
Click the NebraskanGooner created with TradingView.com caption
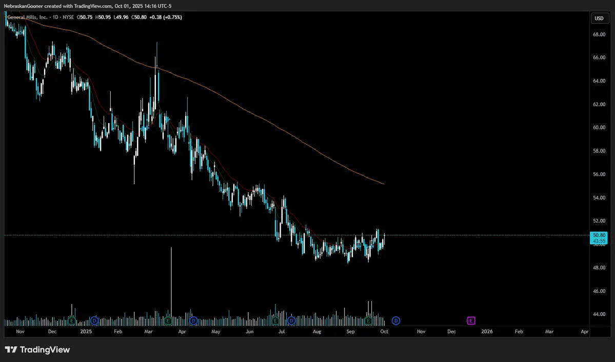coord(88,6)
